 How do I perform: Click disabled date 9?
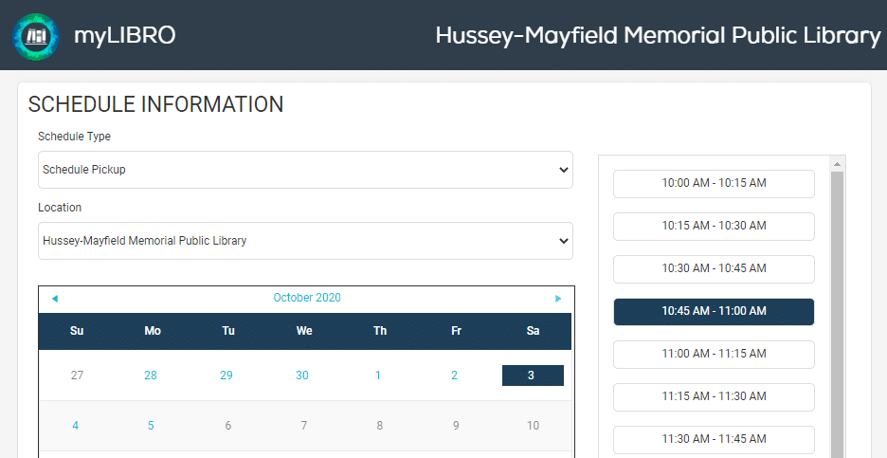[x=456, y=426]
